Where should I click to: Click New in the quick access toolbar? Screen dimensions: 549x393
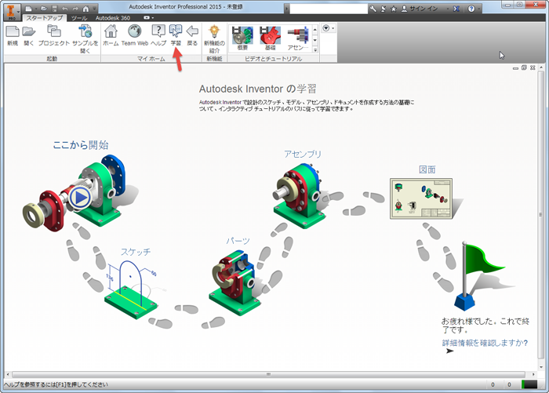(x=29, y=9)
